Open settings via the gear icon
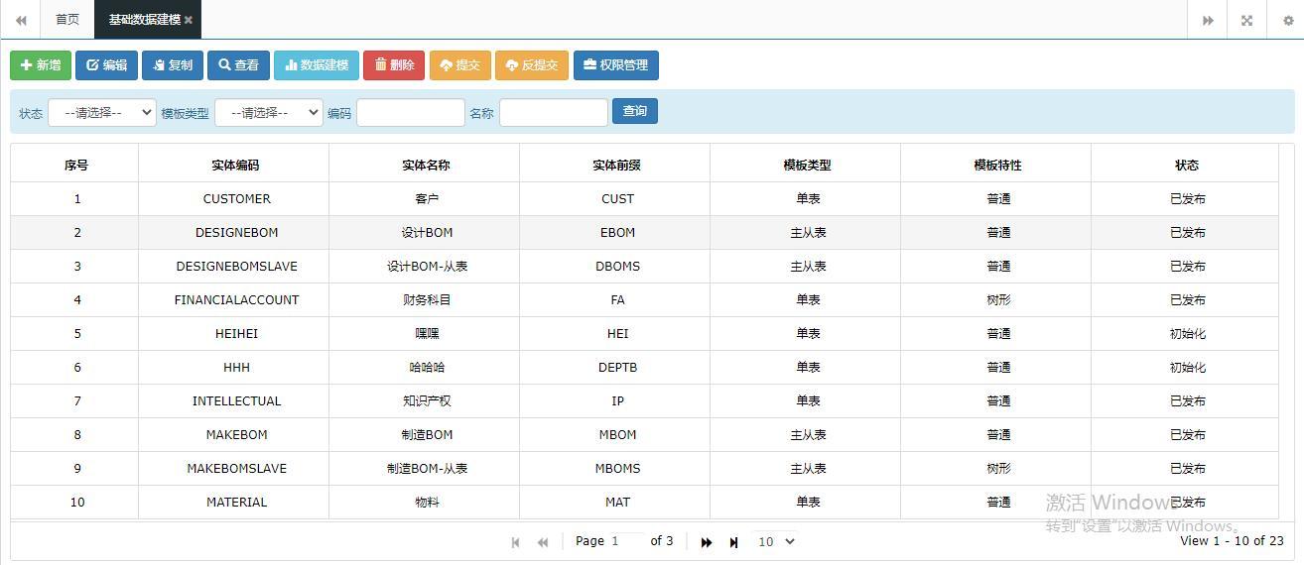This screenshot has height=565, width=1304. pyautogui.click(x=1288, y=20)
